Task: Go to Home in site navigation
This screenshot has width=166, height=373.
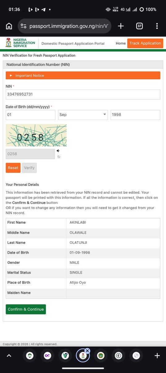Action: 121,43
